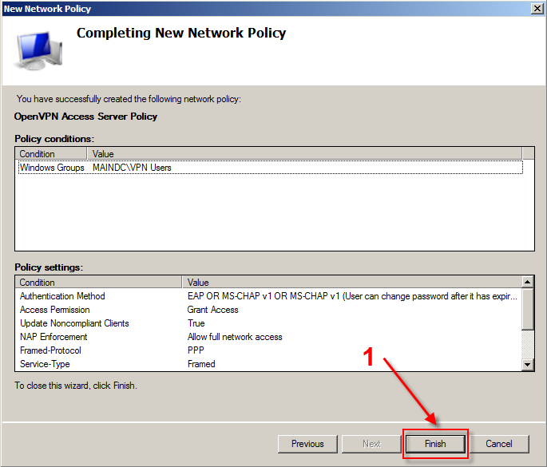Click the Finish button
This screenshot has height=467, width=547.
(x=435, y=444)
